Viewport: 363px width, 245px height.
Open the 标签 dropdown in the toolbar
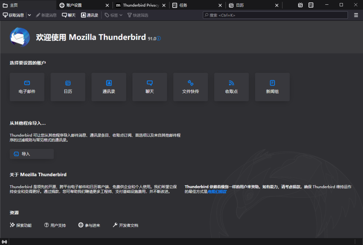click(x=114, y=15)
